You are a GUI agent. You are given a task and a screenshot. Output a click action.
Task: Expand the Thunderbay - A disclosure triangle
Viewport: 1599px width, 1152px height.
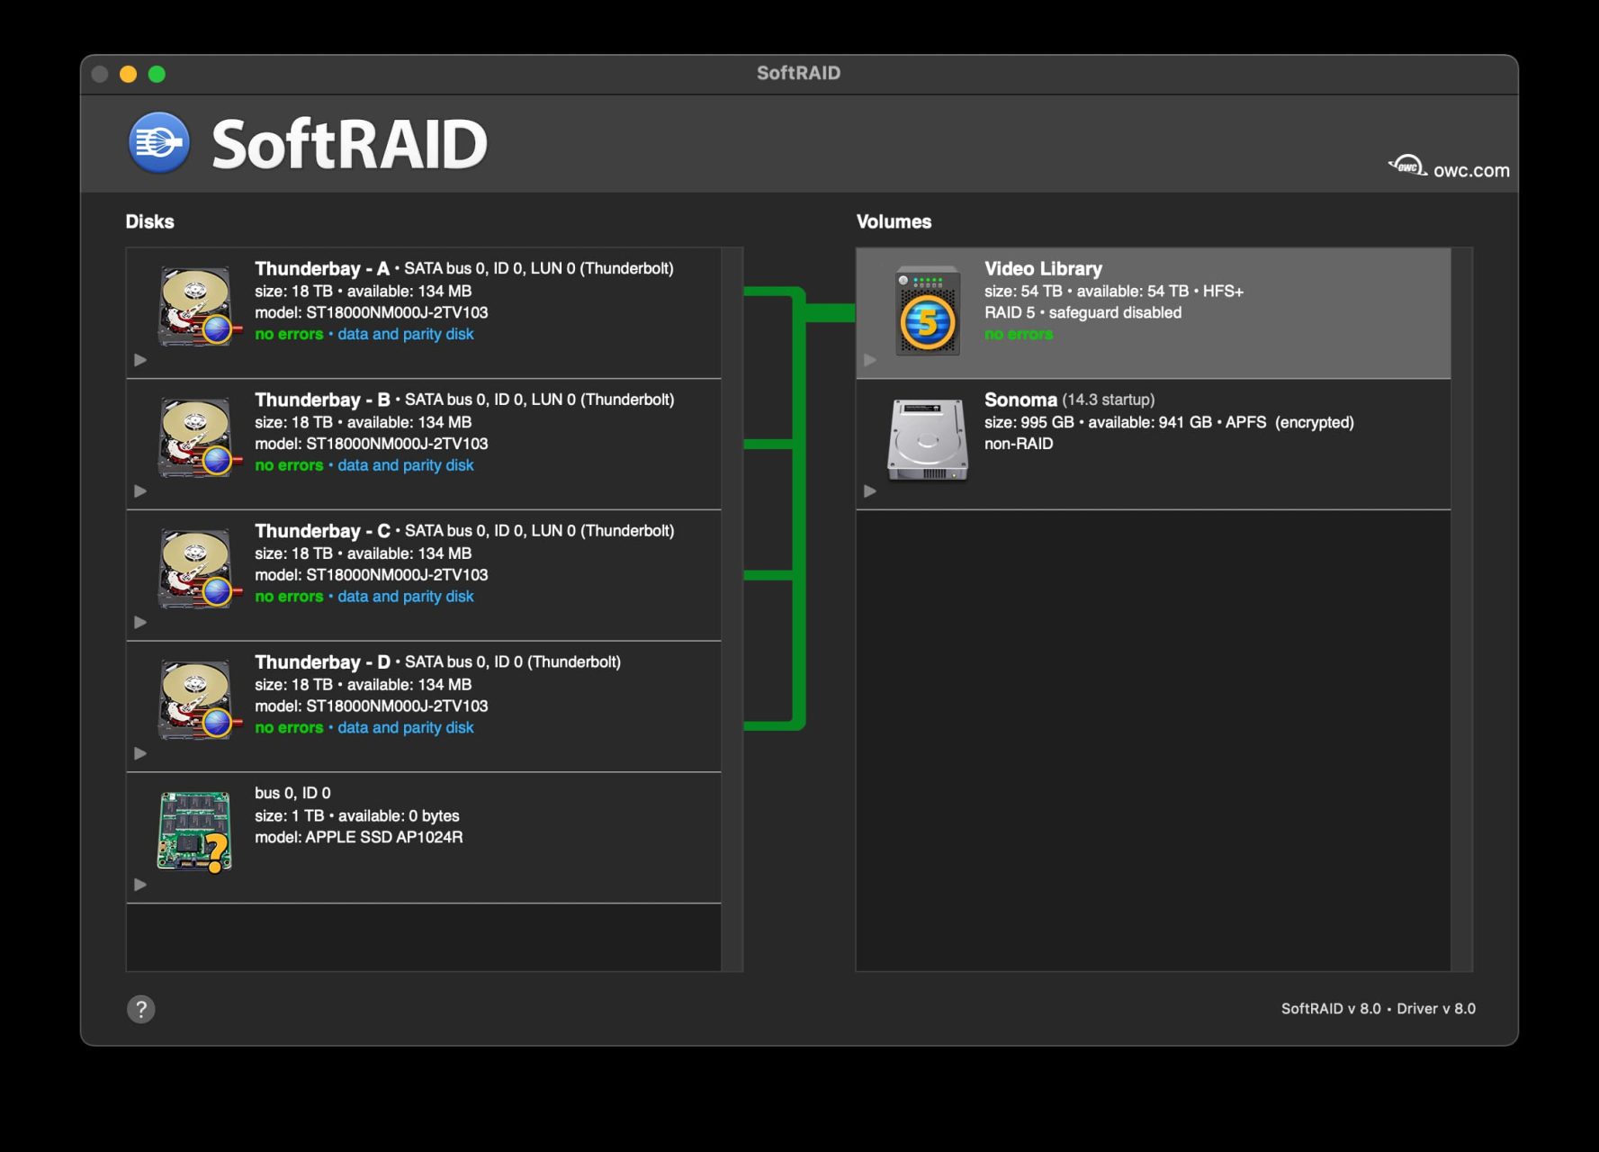click(x=140, y=359)
